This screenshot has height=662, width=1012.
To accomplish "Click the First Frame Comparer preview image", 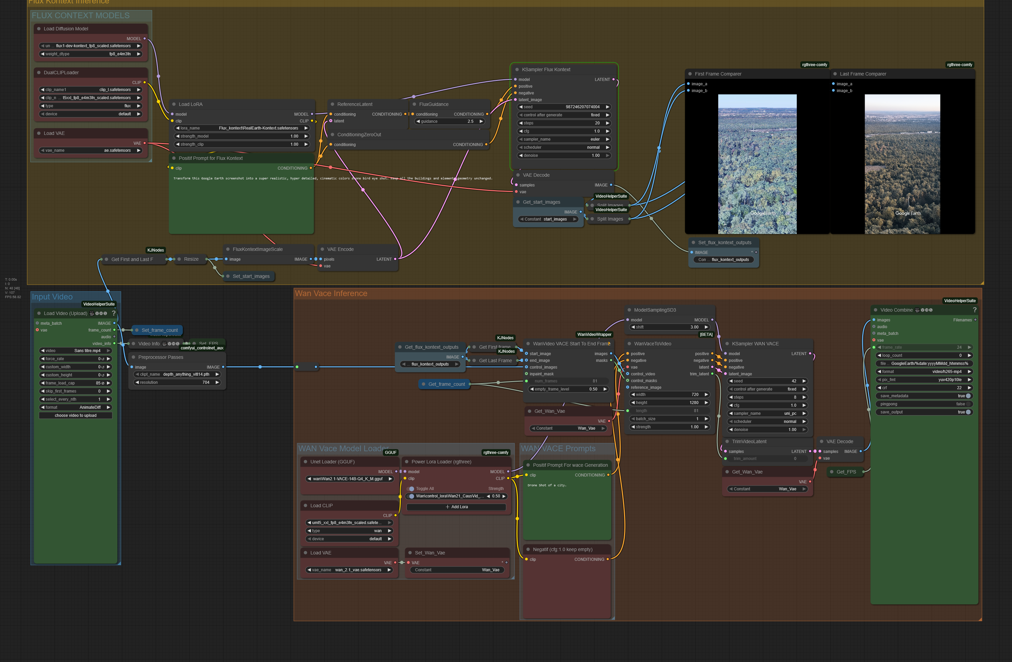I will [x=757, y=164].
